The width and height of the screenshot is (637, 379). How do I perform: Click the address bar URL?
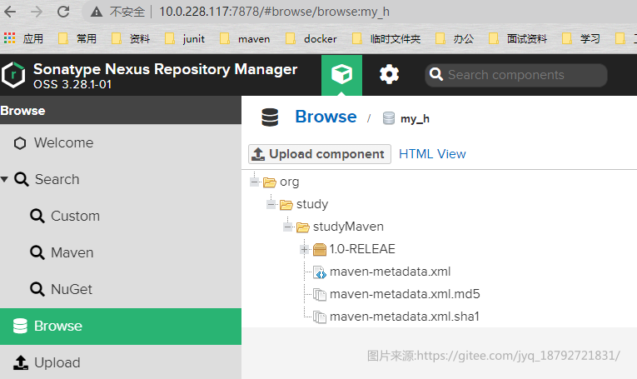point(274,12)
